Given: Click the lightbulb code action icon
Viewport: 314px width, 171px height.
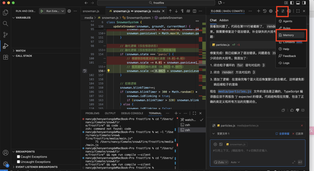Looking at the screenshot, I should tap(108, 71).
